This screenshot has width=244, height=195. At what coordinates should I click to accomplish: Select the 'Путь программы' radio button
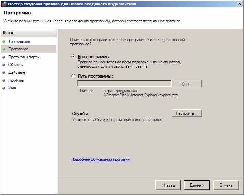[73, 76]
